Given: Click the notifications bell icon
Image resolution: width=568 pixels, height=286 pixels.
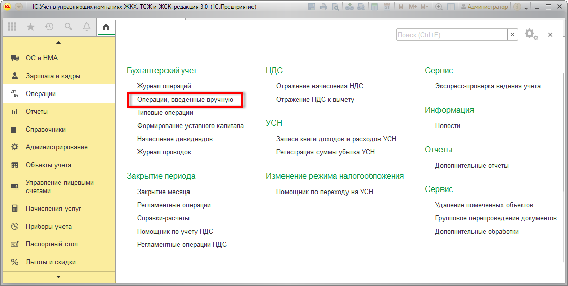Looking at the screenshot, I should click(x=87, y=27).
